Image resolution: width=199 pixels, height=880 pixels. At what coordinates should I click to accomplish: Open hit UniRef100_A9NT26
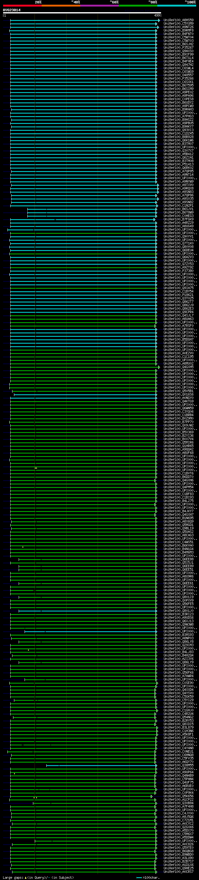coord(178,27)
